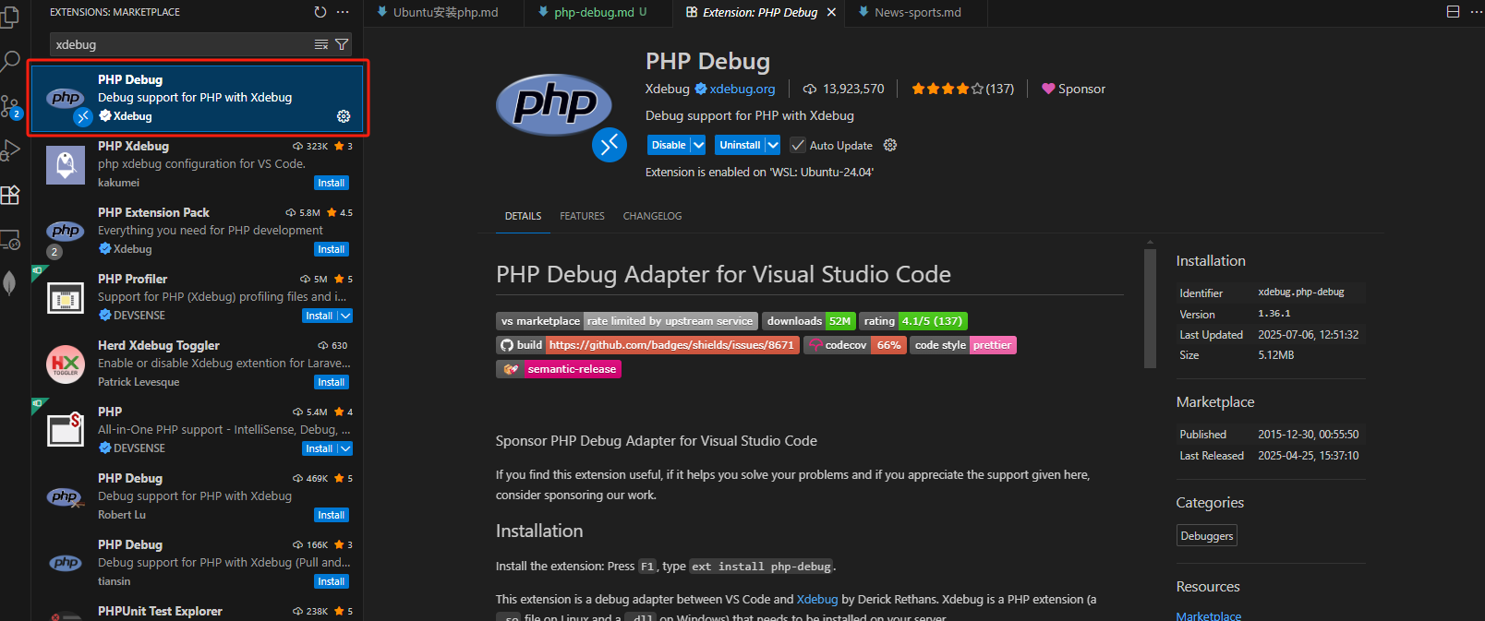Screen dimensions: 1485x621
Task: Install PHP Xdebug by kakumei
Action: [332, 183]
